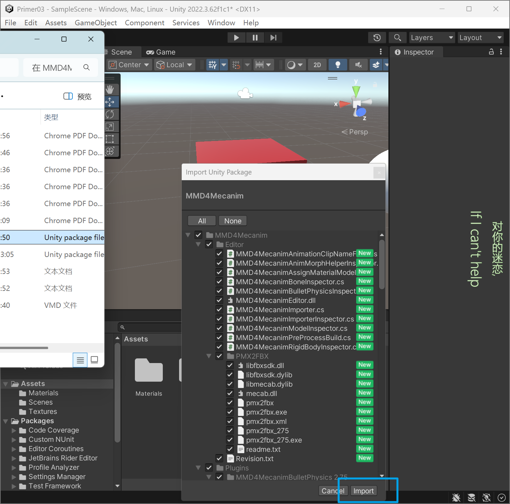Select the Hand view tool

tap(110, 89)
